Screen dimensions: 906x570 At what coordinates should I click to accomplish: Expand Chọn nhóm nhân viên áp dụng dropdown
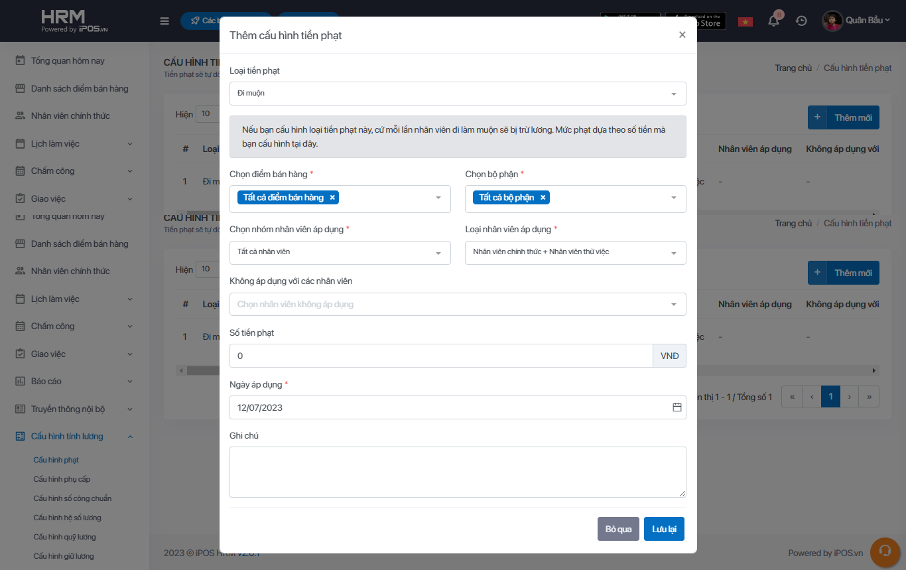340,253
